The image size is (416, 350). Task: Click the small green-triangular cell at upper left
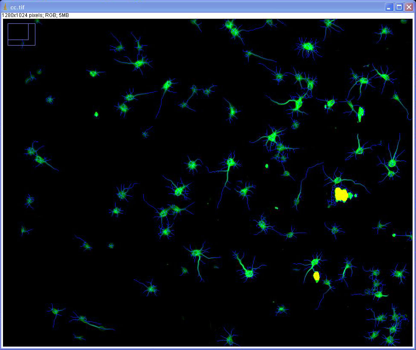point(93,74)
